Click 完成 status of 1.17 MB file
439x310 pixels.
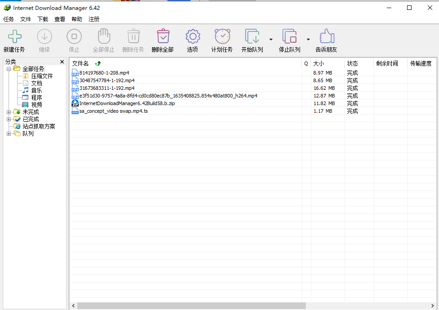click(x=352, y=111)
